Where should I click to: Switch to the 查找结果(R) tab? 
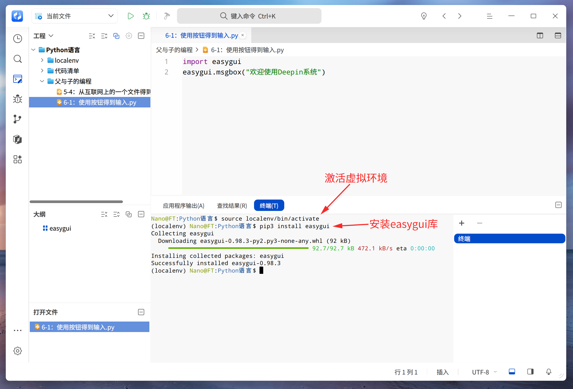click(x=232, y=206)
